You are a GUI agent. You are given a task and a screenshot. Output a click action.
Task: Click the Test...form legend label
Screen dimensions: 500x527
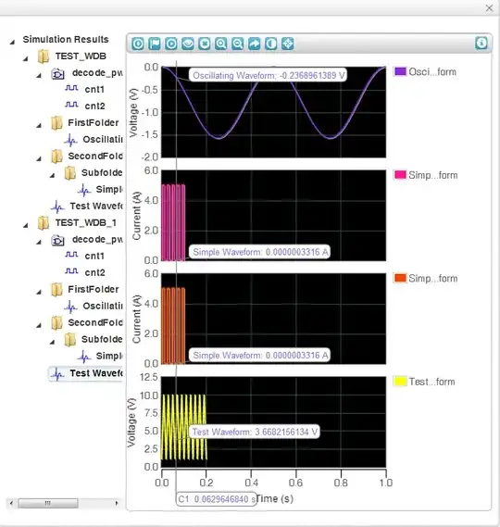point(431,382)
